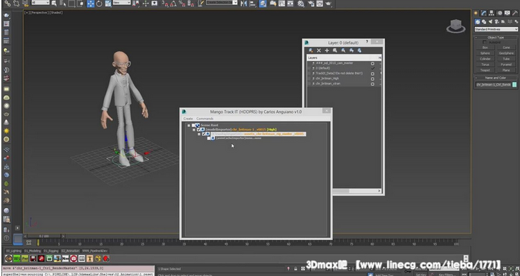The height and width of the screenshot is (276, 520).
Task: Click the Nm shelf icon
Action: (x=65, y=259)
